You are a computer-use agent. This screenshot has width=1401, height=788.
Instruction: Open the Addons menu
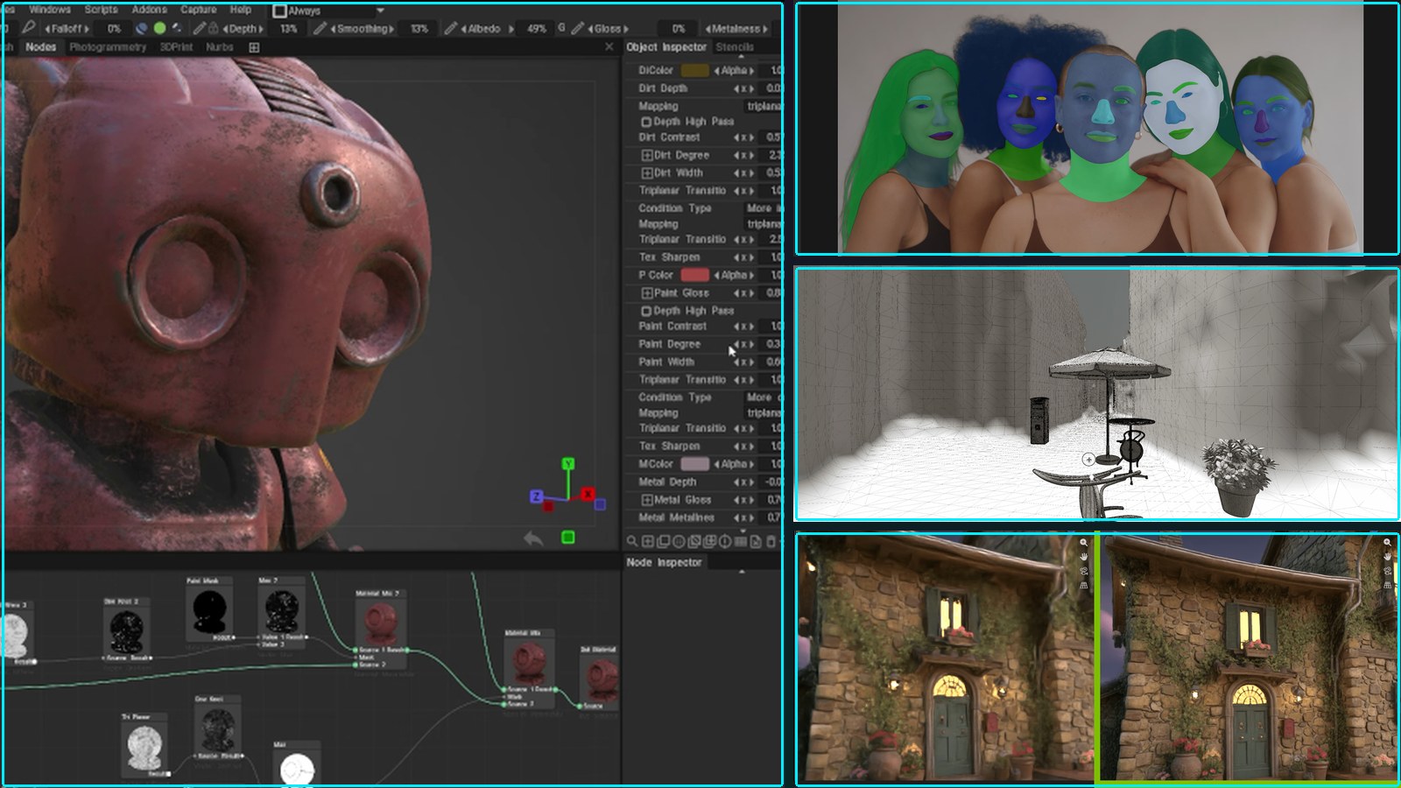[x=149, y=10]
